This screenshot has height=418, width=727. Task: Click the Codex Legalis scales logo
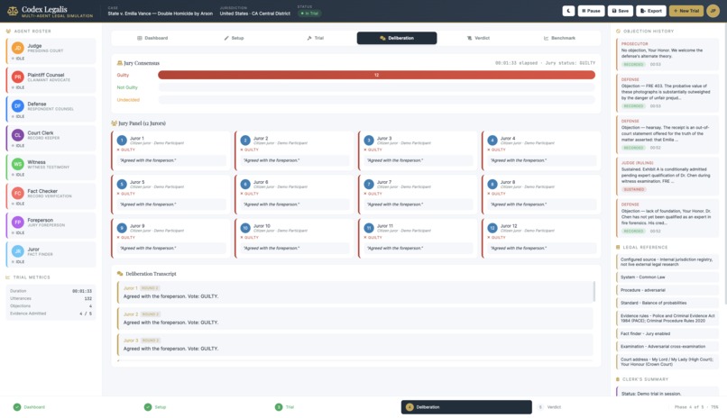[13, 11]
